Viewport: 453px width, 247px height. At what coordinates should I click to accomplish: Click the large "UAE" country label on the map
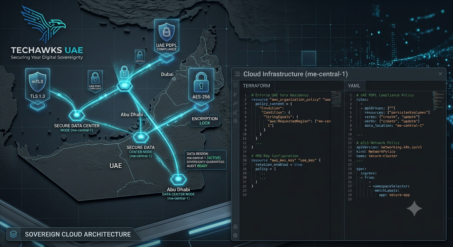pos(116,166)
